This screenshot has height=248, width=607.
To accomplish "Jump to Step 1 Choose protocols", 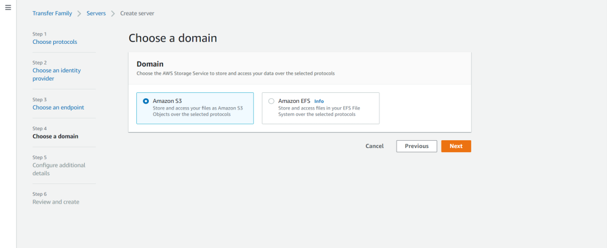I will pos(55,41).
